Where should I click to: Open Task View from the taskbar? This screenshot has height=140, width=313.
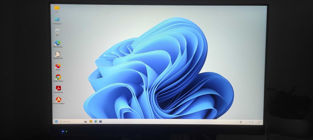click(x=86, y=121)
